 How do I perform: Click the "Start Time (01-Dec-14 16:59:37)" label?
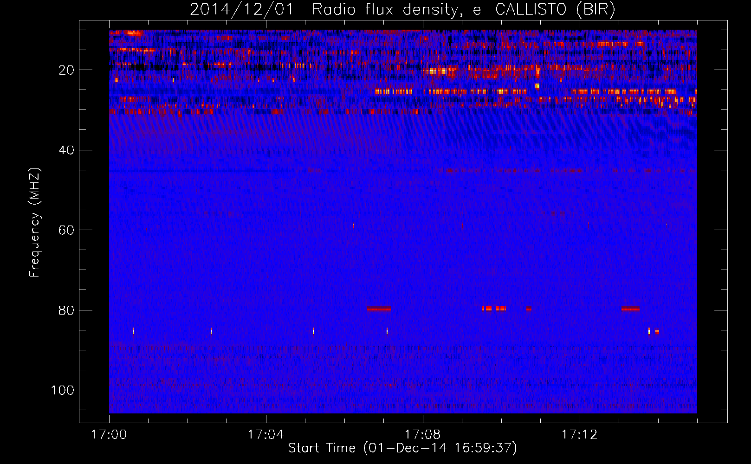click(402, 448)
